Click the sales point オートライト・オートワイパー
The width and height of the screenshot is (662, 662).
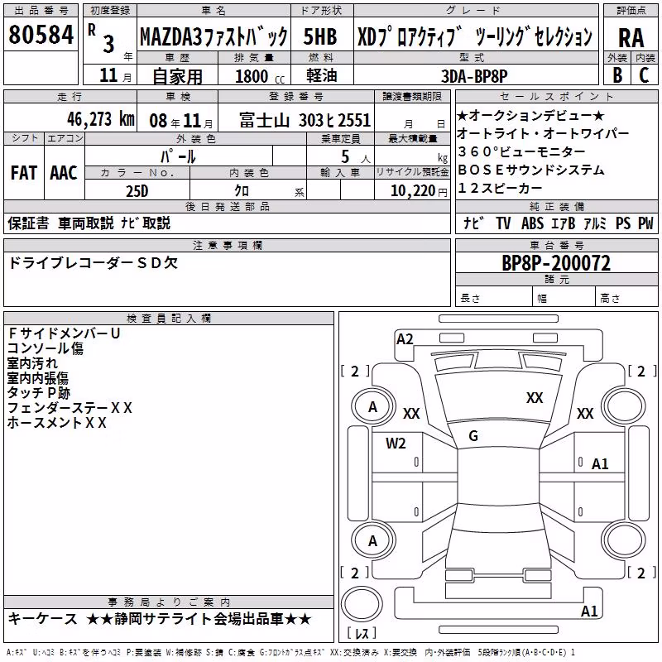pos(543,133)
